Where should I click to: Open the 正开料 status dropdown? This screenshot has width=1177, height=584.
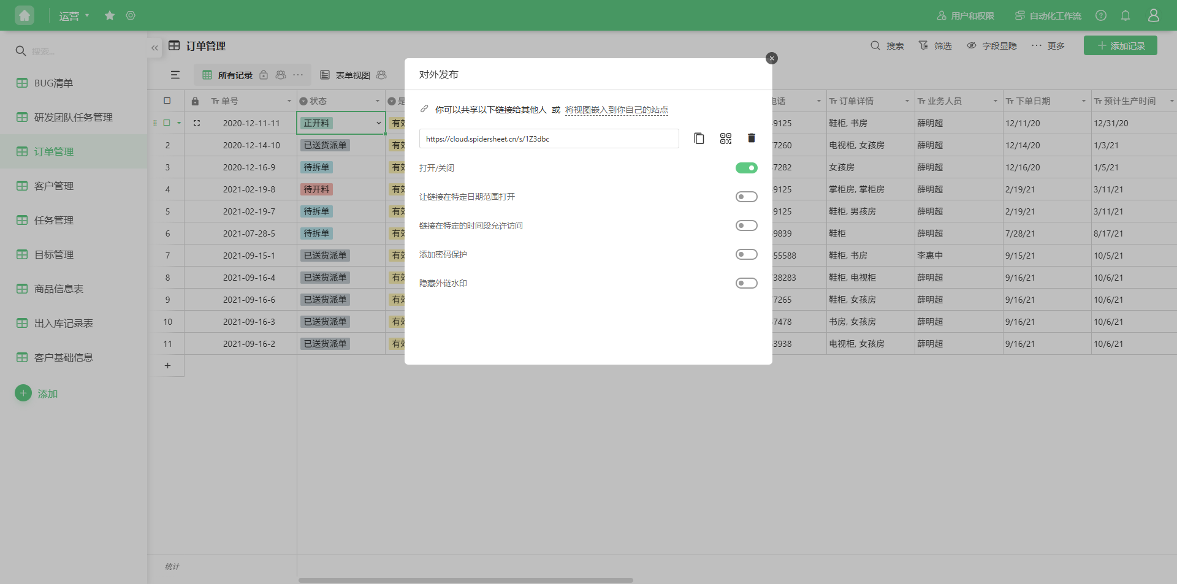coord(378,123)
